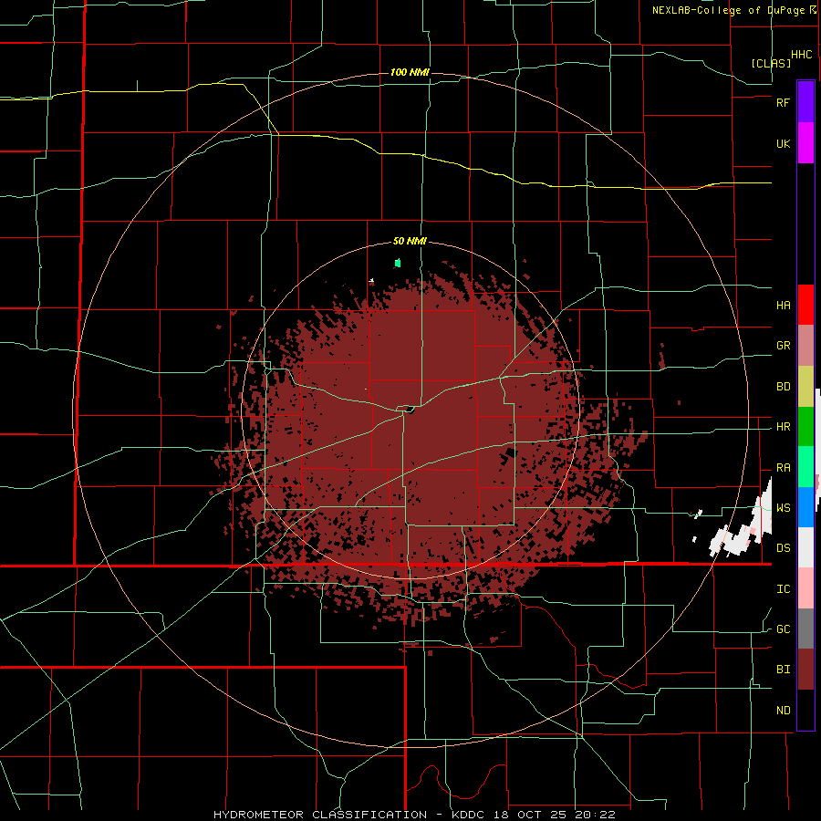The image size is (821, 821).
Task: Click the blue WS legend swatch
Action: 805,507
